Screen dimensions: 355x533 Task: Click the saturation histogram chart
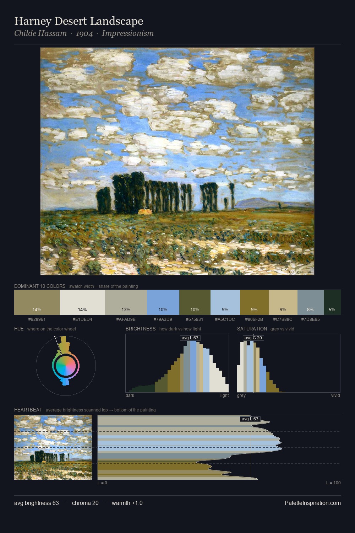(x=289, y=363)
